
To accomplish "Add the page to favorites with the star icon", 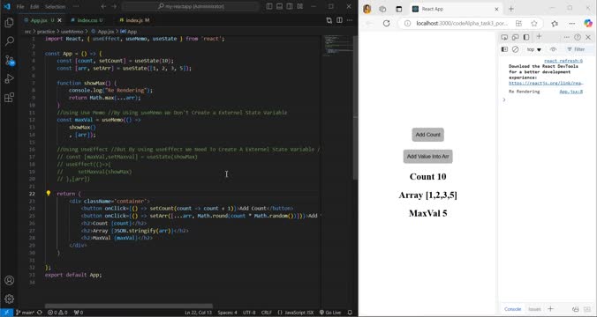I will [x=534, y=23].
